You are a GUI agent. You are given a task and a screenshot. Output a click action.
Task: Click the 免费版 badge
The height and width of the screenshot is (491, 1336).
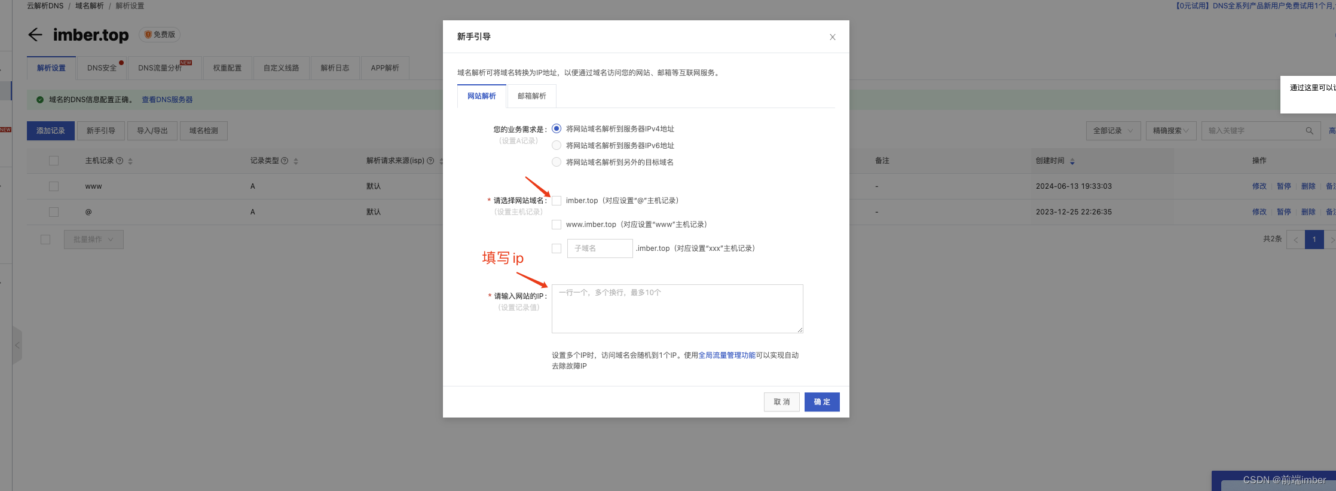pyautogui.click(x=160, y=35)
